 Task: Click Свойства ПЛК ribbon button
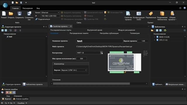tap(91, 19)
